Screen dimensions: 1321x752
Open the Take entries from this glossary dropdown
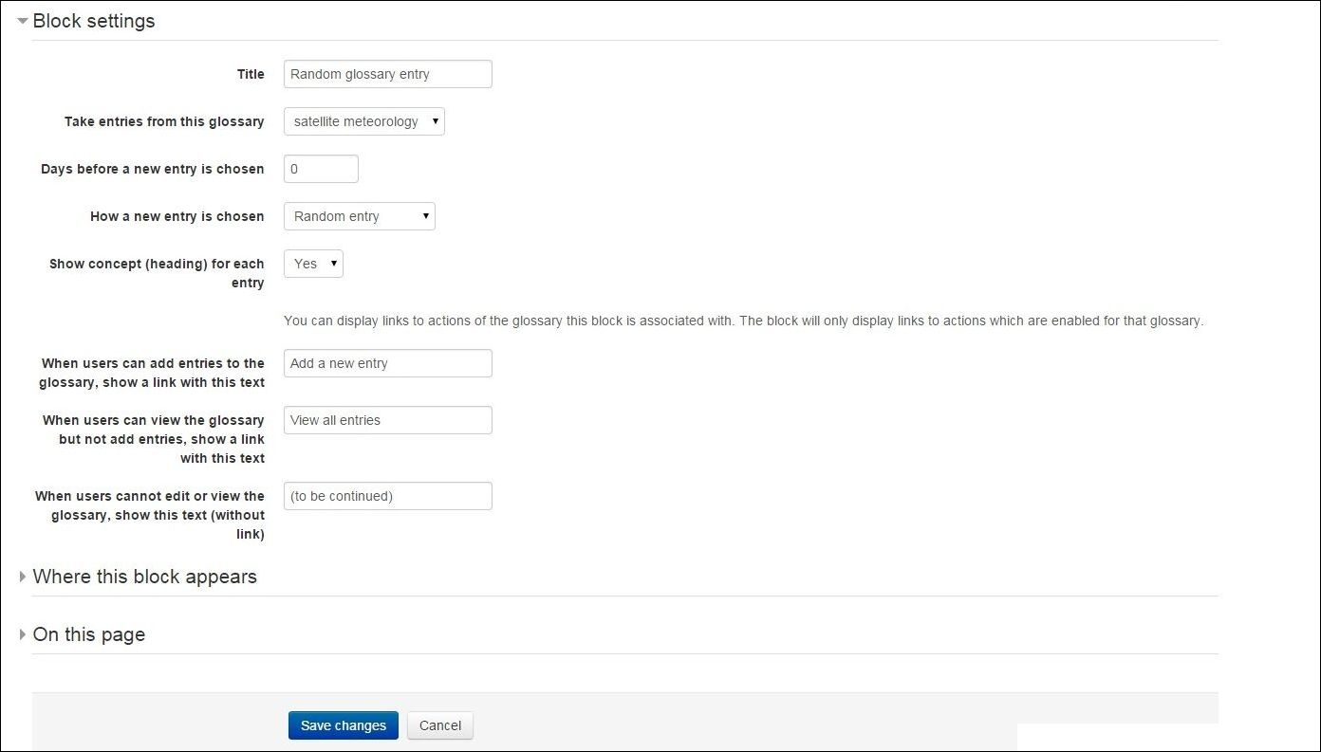[x=364, y=121]
